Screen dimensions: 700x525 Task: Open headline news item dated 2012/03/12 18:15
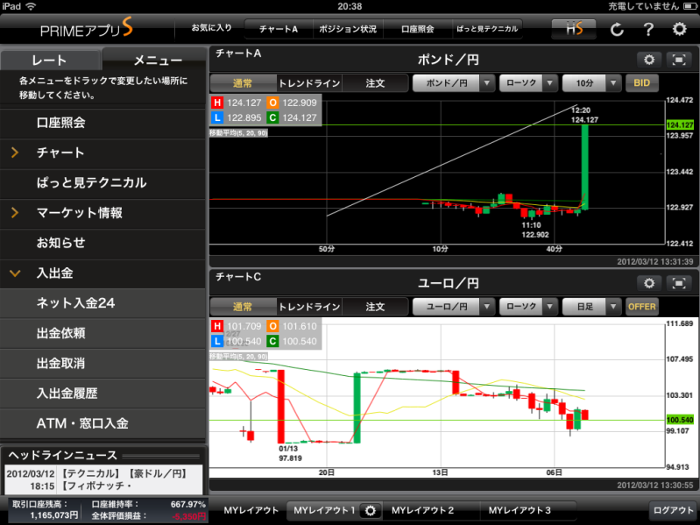[103, 479]
